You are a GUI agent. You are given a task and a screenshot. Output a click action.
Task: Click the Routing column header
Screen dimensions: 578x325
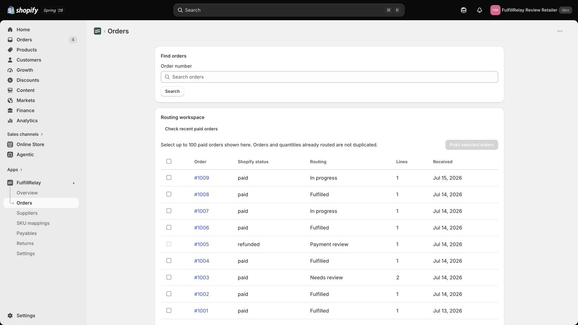coord(318,162)
